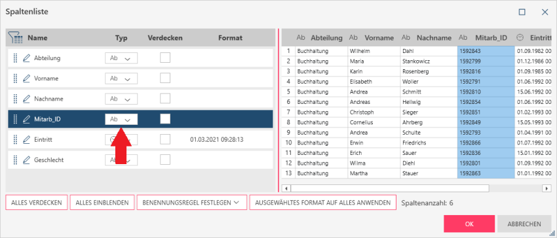Click the Name column header

(x=37, y=38)
